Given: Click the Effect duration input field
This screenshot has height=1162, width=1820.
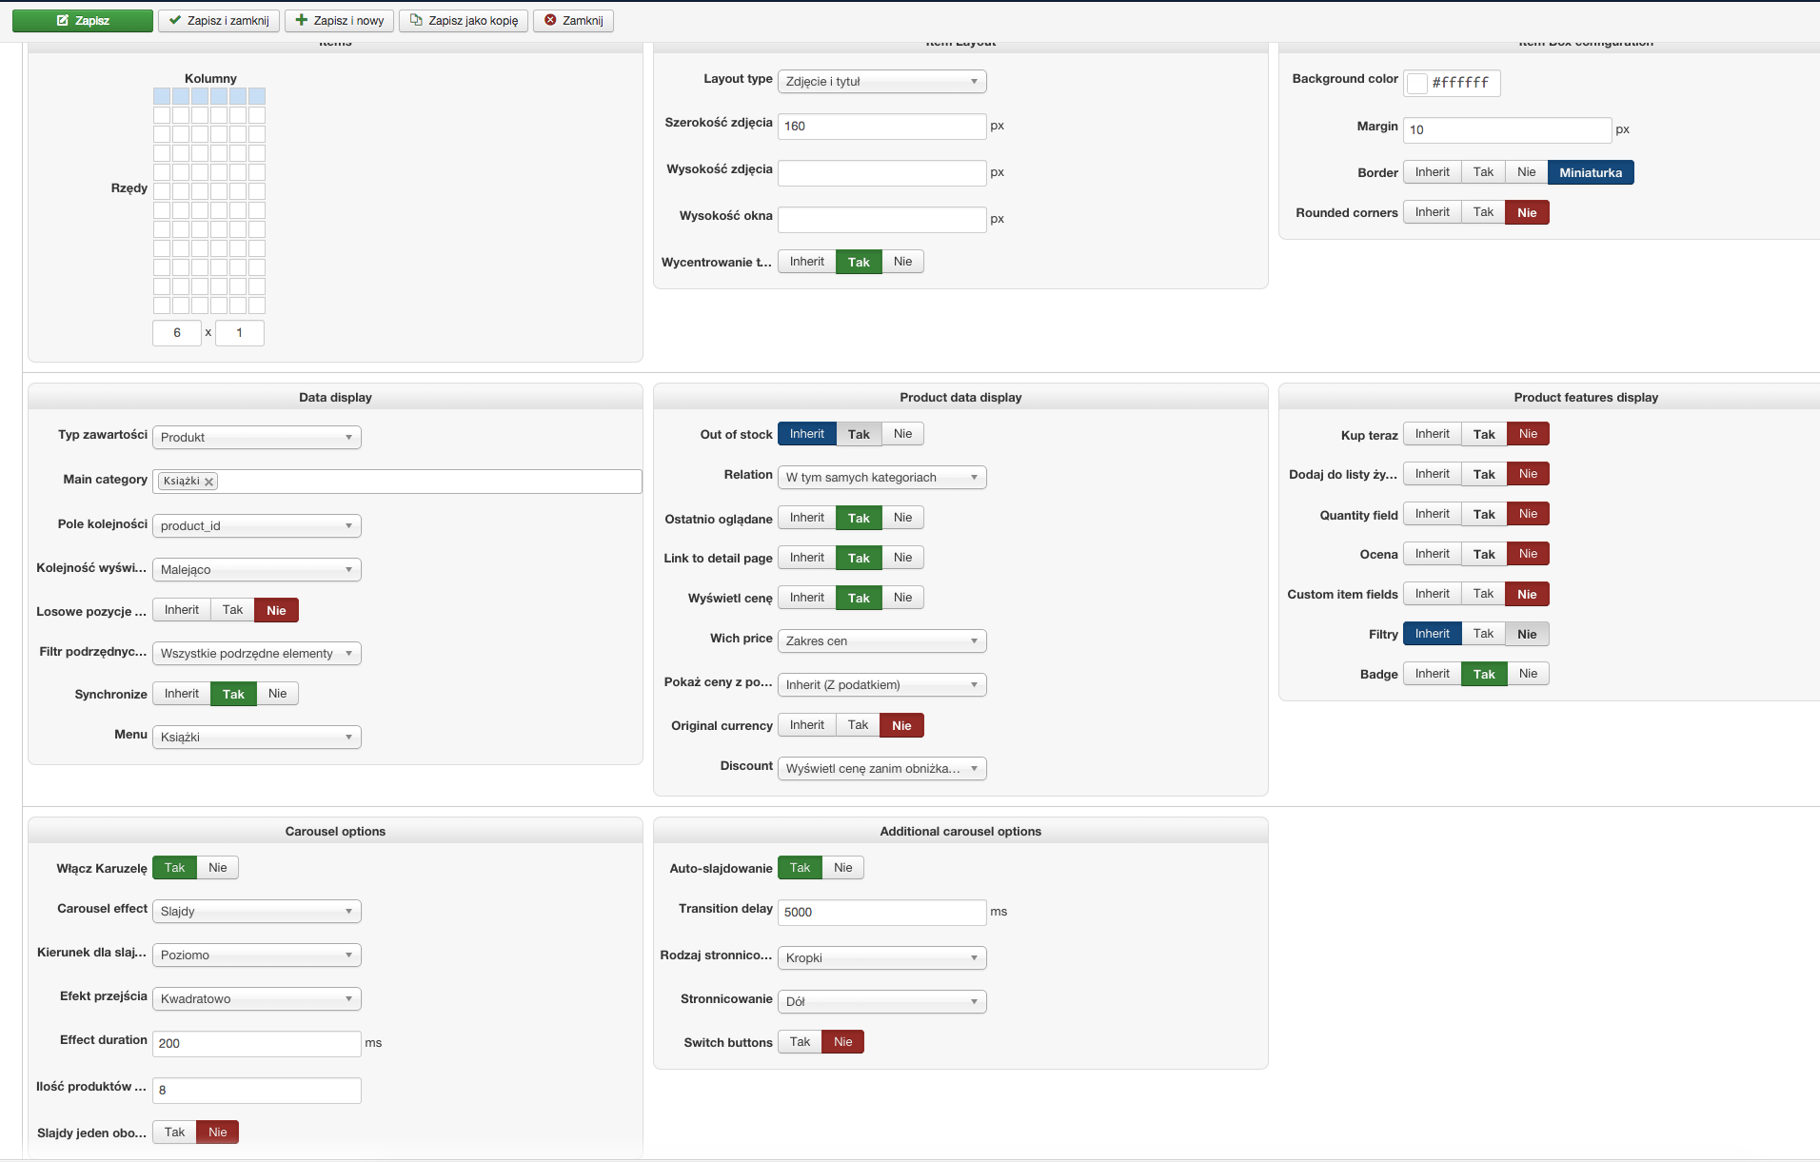Looking at the screenshot, I should click(257, 1044).
